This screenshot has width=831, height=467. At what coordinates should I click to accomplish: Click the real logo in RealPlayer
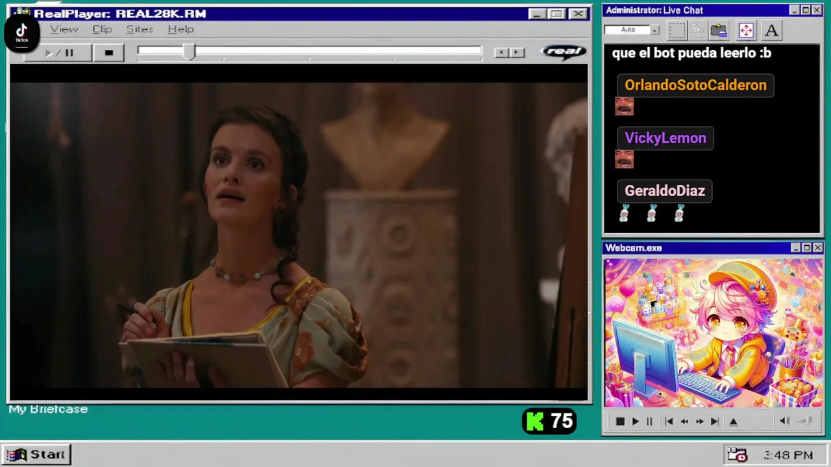tap(562, 52)
